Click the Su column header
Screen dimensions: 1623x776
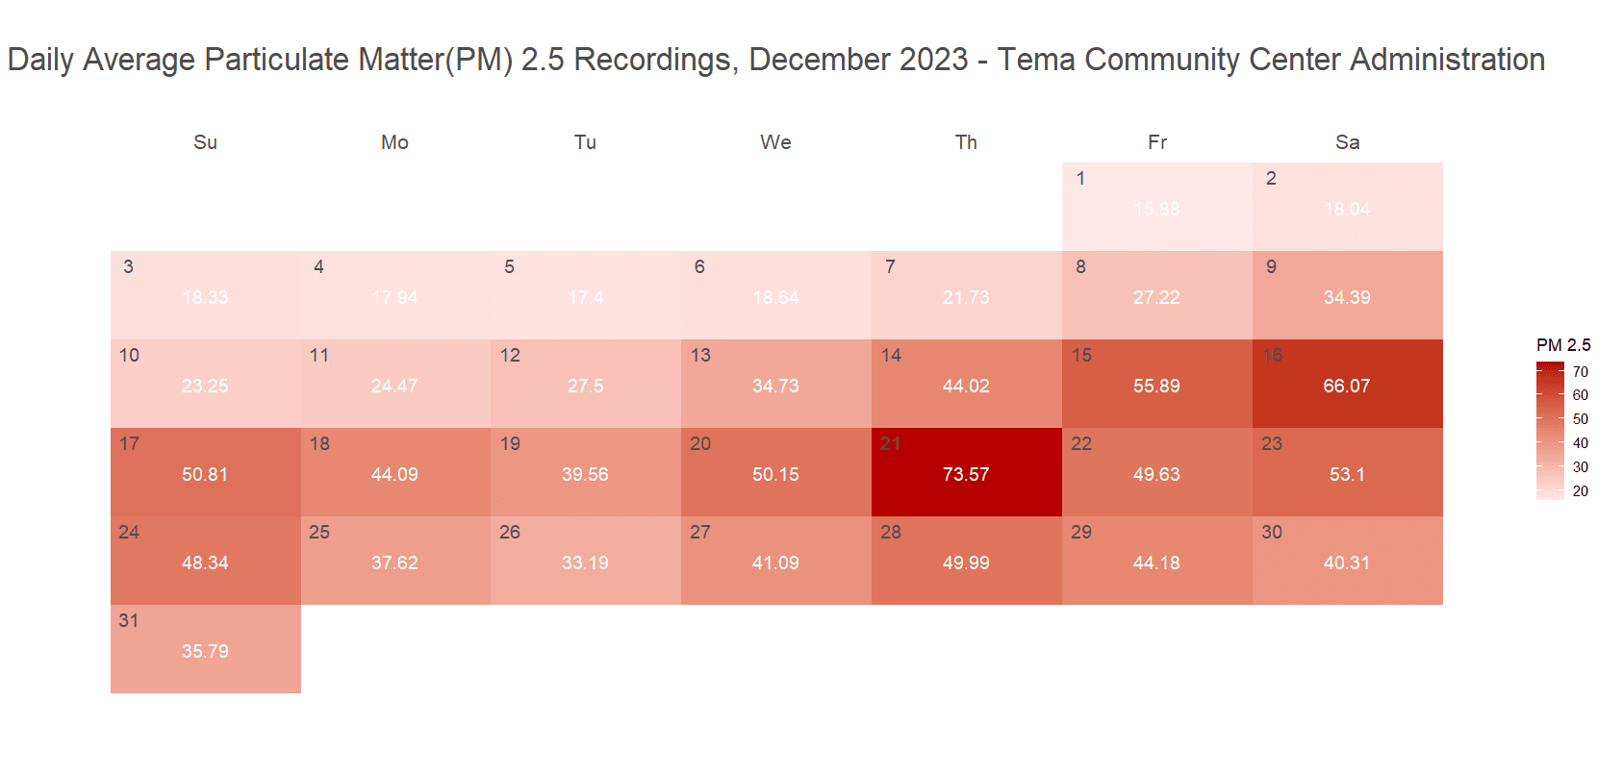pyautogui.click(x=205, y=142)
